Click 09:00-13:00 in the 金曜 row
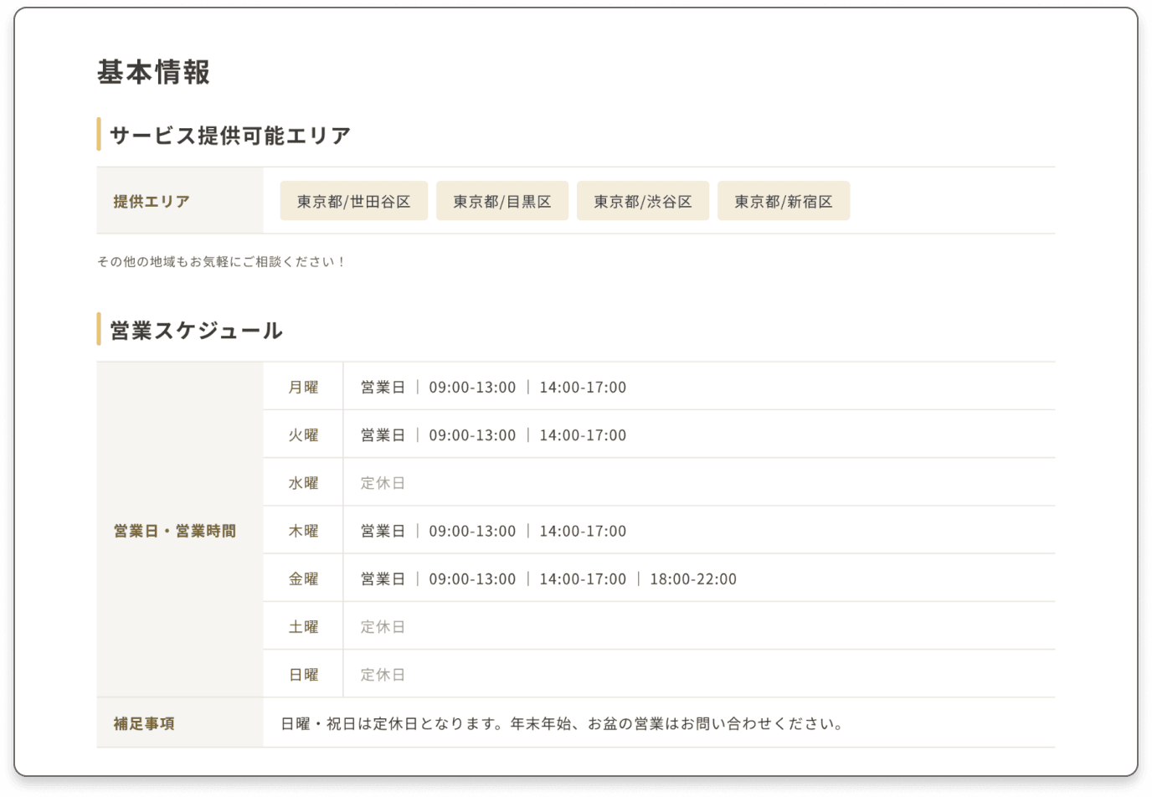Viewport: 1152px width, 797px height. [472, 578]
